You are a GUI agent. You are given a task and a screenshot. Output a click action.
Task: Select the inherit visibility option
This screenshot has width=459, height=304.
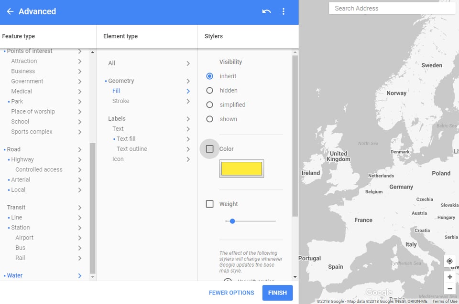[209, 76]
